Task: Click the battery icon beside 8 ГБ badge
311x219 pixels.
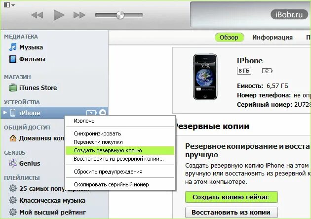Action: pyautogui.click(x=267, y=71)
